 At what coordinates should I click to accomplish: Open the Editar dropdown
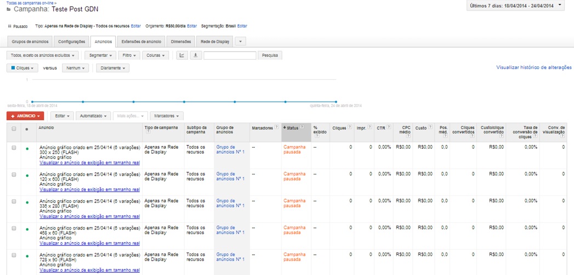coord(62,116)
